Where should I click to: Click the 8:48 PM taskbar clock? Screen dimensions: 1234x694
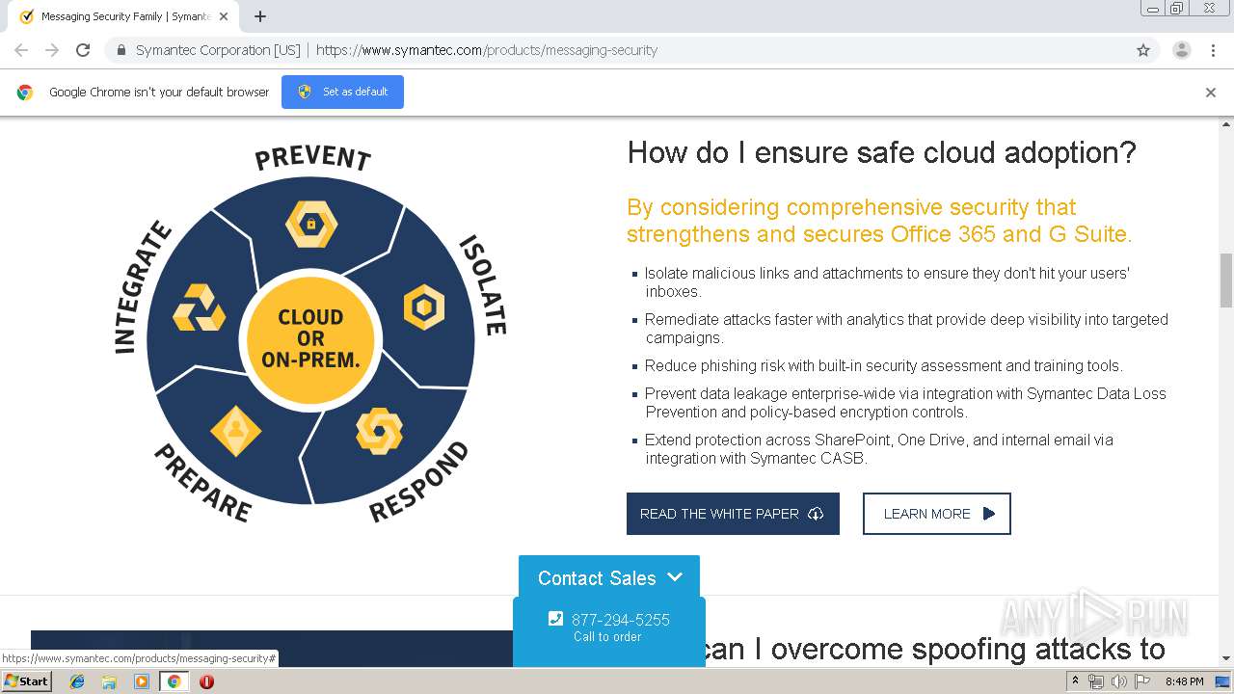(1184, 681)
